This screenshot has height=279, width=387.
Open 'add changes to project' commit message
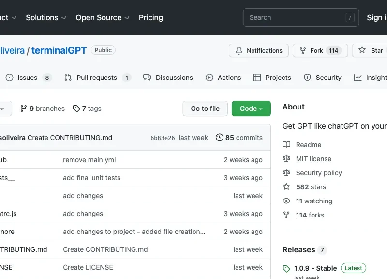(x=134, y=232)
